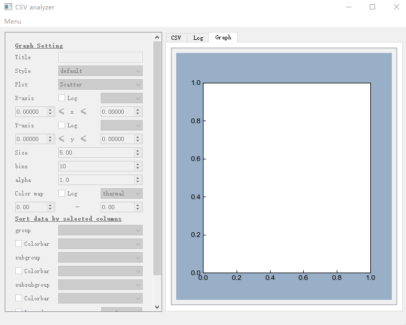Decrease Size value with down arrow
Screen dimensions: 406x325
point(138,155)
